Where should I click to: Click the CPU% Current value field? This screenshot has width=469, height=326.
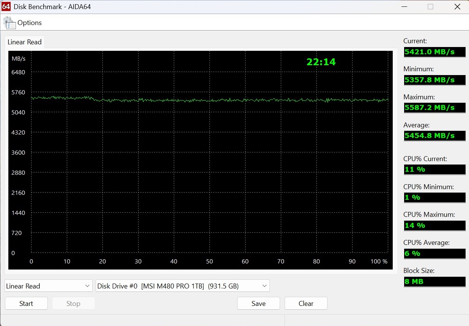pyautogui.click(x=434, y=169)
